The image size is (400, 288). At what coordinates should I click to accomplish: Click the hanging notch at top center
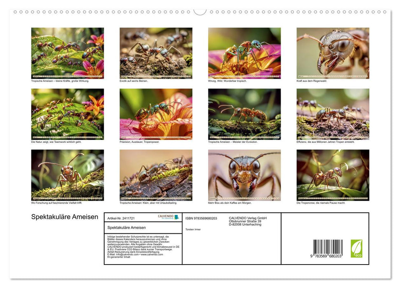(x=200, y=12)
